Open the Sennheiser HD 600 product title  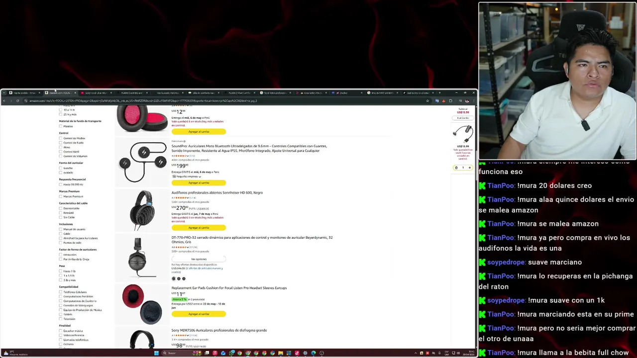(217, 192)
